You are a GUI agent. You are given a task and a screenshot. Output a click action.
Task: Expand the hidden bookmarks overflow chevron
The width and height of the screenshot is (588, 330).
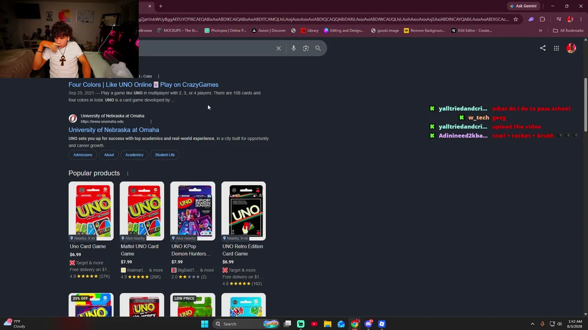point(540,31)
